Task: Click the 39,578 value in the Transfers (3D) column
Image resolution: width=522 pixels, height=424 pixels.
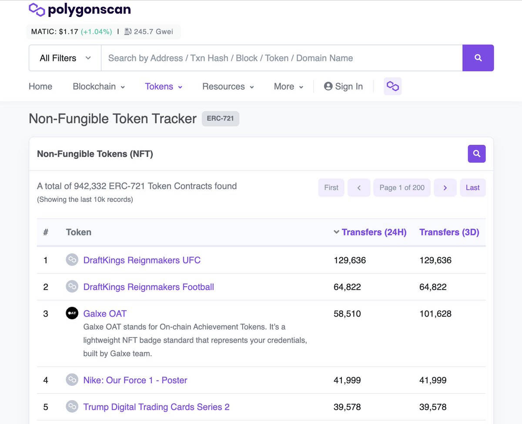Action: tap(433, 407)
